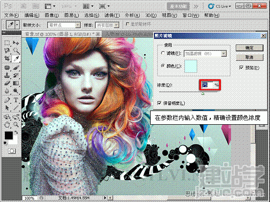Viewport: 270px width, 202px height.
Task: Open the 文件(F) menu
Action: coord(12,15)
